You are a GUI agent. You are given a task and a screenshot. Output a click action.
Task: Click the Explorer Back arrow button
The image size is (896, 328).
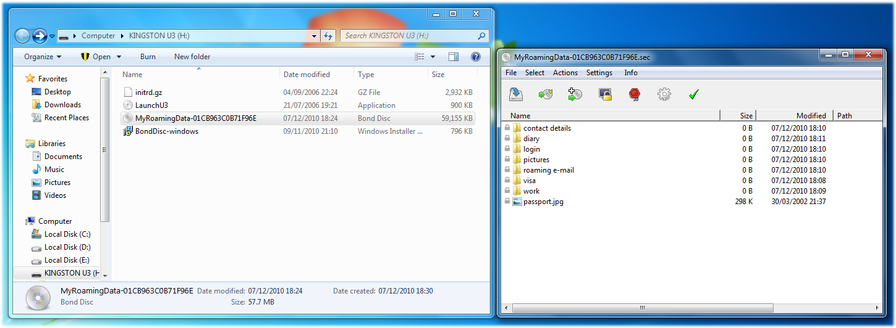point(23,36)
